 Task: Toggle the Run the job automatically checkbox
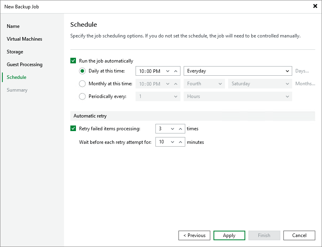point(73,61)
